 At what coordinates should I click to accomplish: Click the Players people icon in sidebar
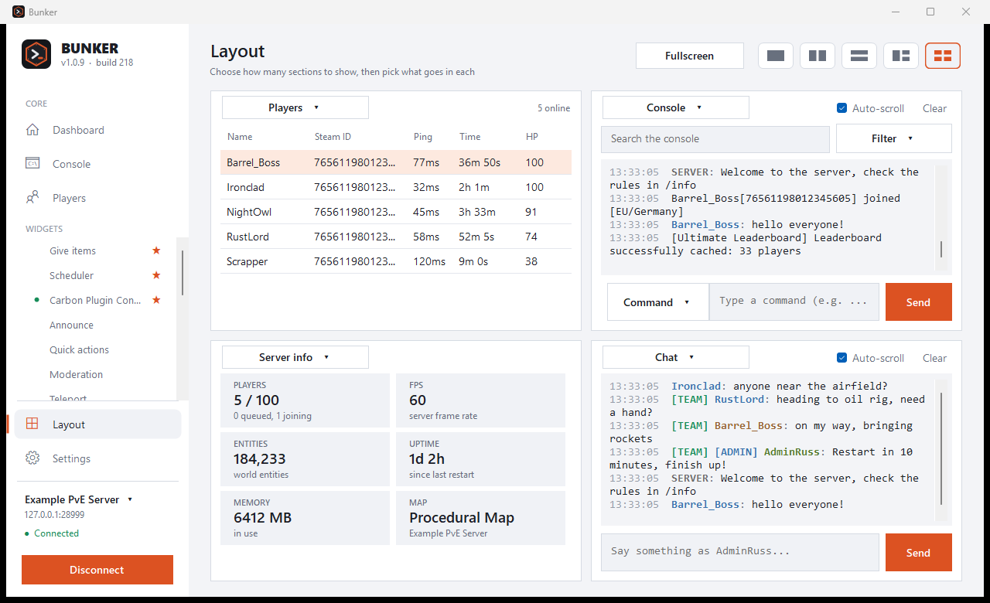(x=32, y=198)
